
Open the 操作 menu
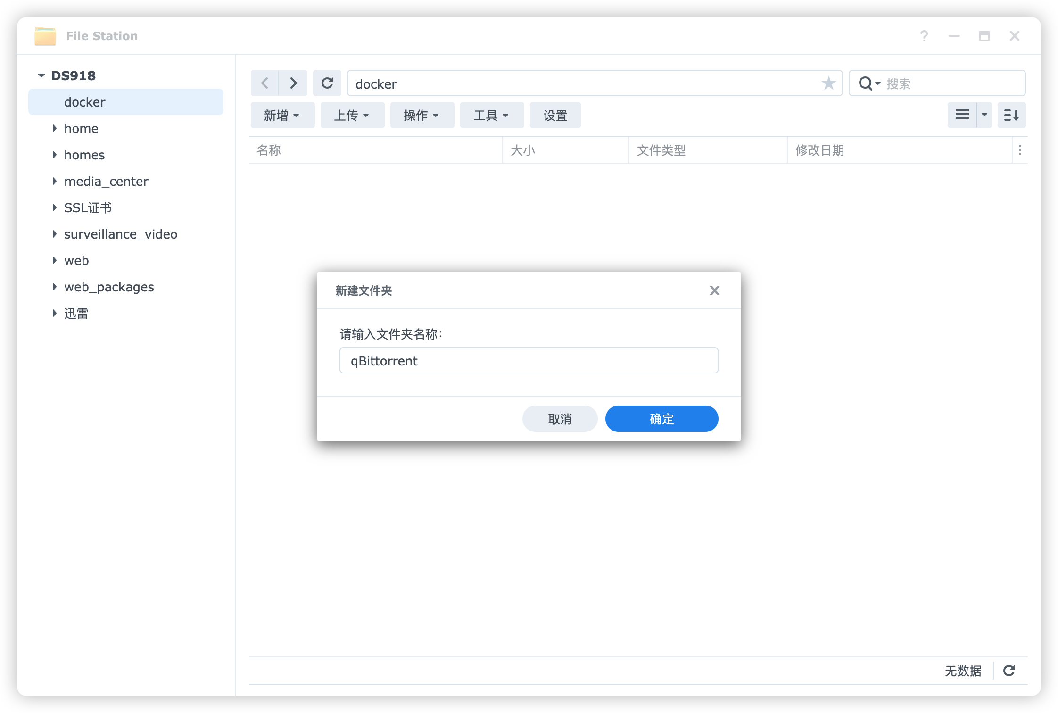click(422, 115)
